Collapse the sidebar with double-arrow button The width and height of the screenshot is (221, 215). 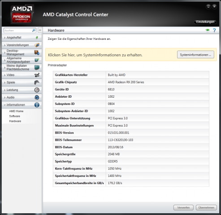coord(40,30)
